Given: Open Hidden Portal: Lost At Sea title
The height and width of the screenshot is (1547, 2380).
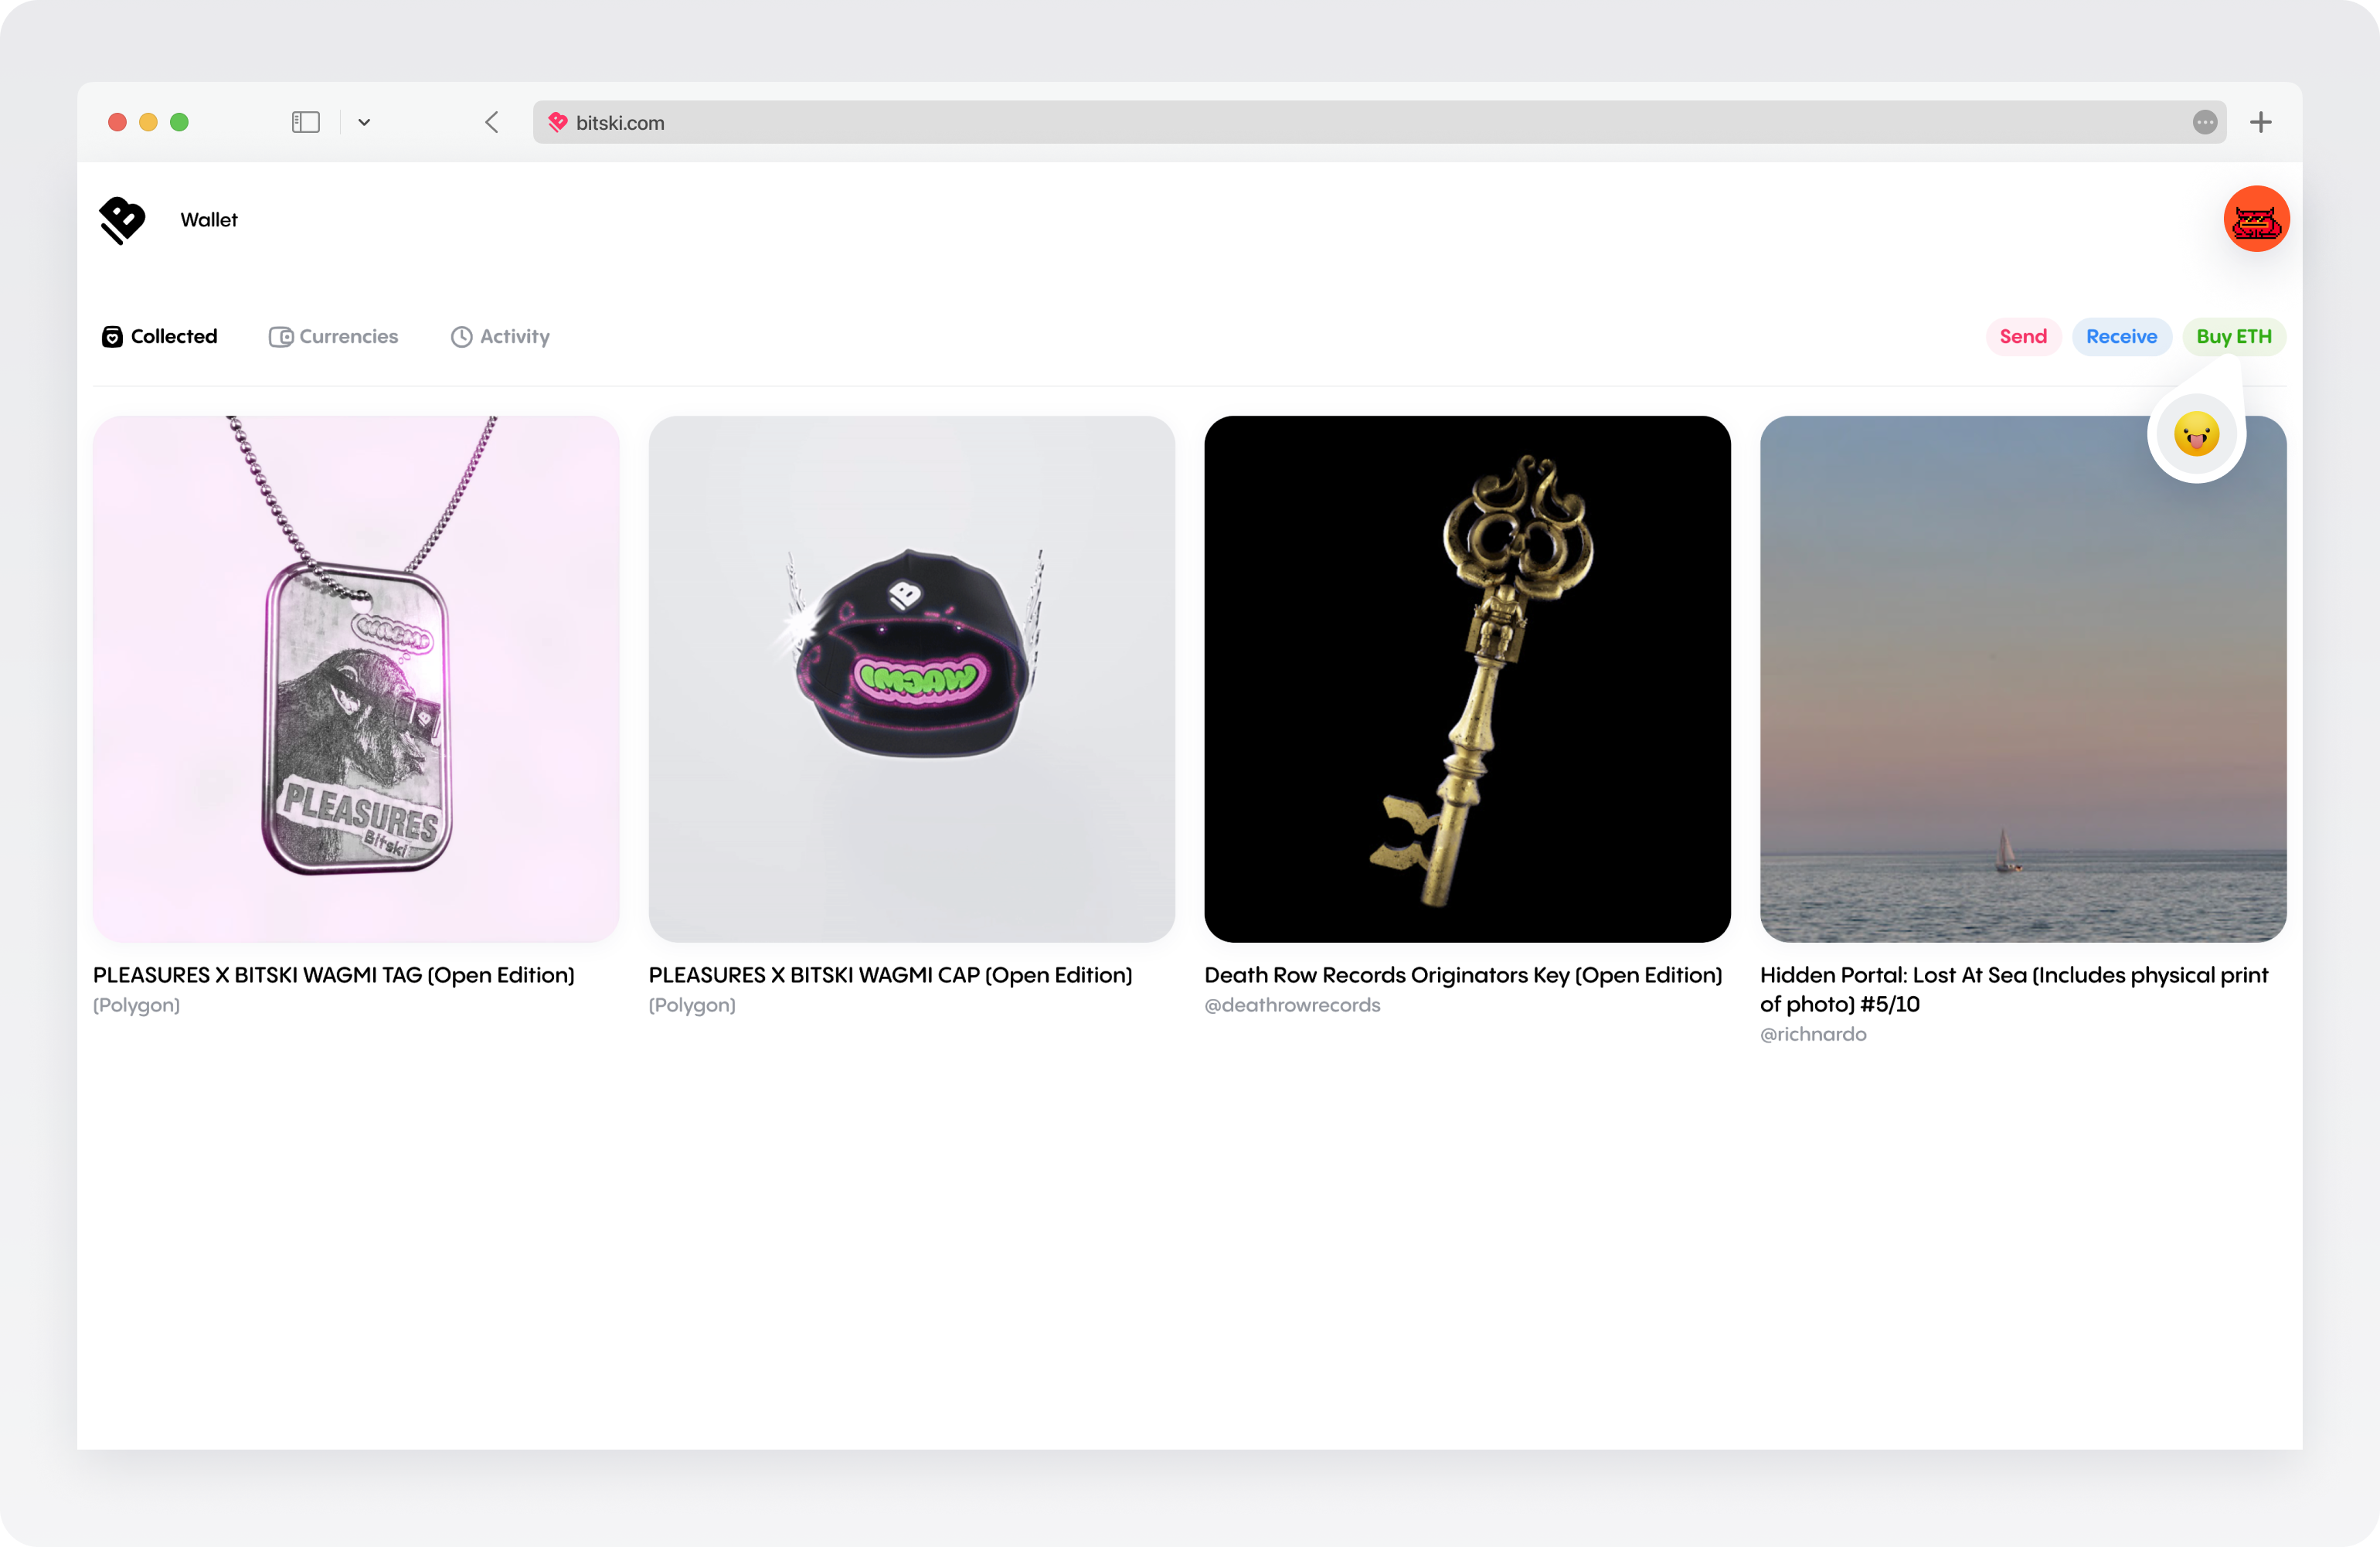Looking at the screenshot, I should [x=2014, y=989].
